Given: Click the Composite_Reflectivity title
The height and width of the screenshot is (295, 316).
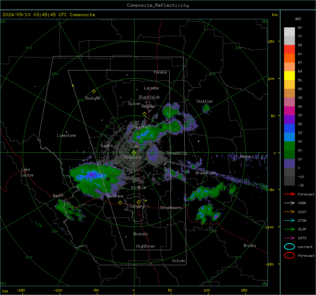Looking at the screenshot, I should pos(158,5).
